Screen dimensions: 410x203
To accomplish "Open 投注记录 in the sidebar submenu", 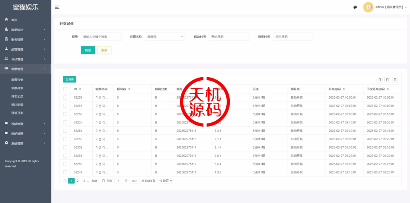I will point(17,105).
